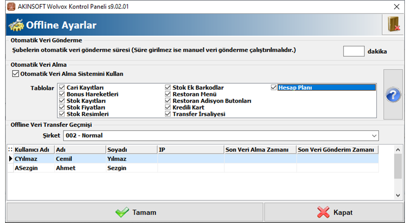Uncheck Restoran Menü in table list
Screen dimensions: 410x223
[x=168, y=94]
